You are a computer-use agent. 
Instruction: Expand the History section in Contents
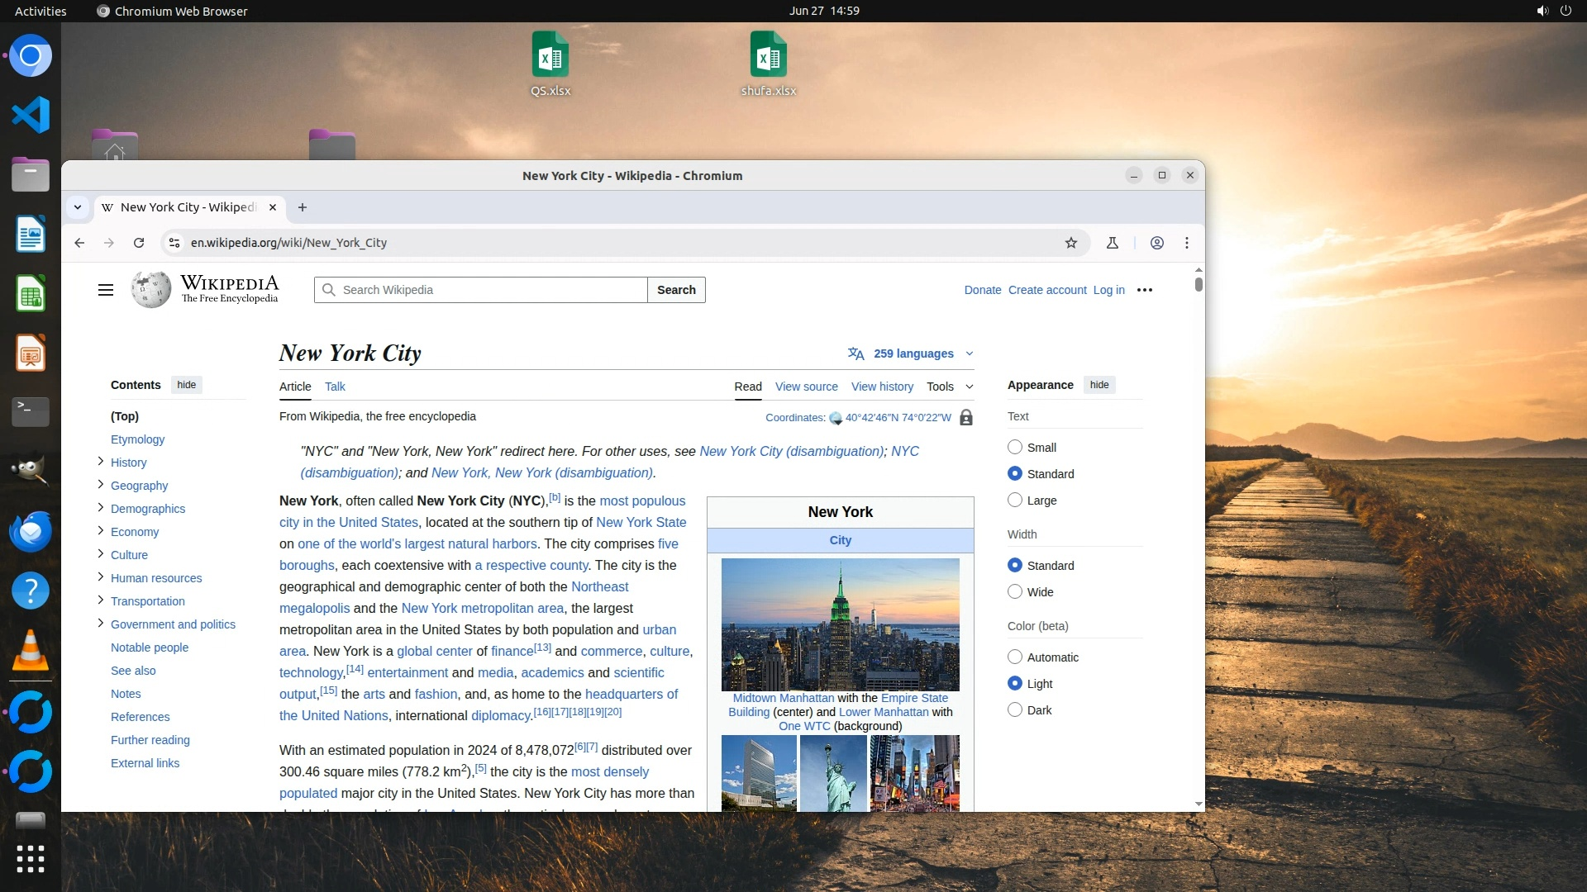point(101,462)
